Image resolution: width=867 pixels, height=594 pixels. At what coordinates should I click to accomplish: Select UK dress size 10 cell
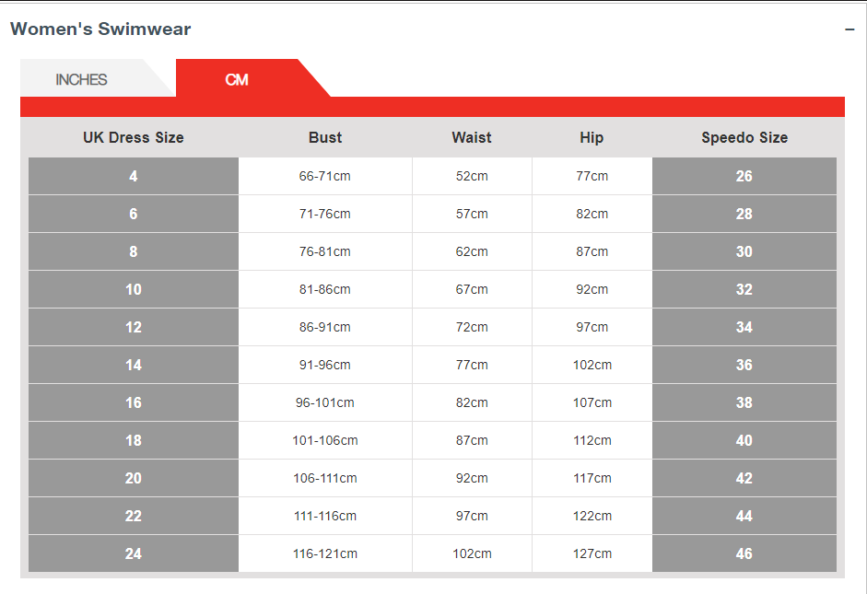[134, 289]
